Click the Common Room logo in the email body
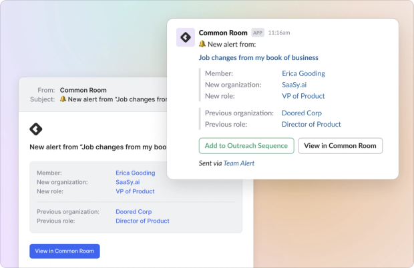 pos(36,129)
